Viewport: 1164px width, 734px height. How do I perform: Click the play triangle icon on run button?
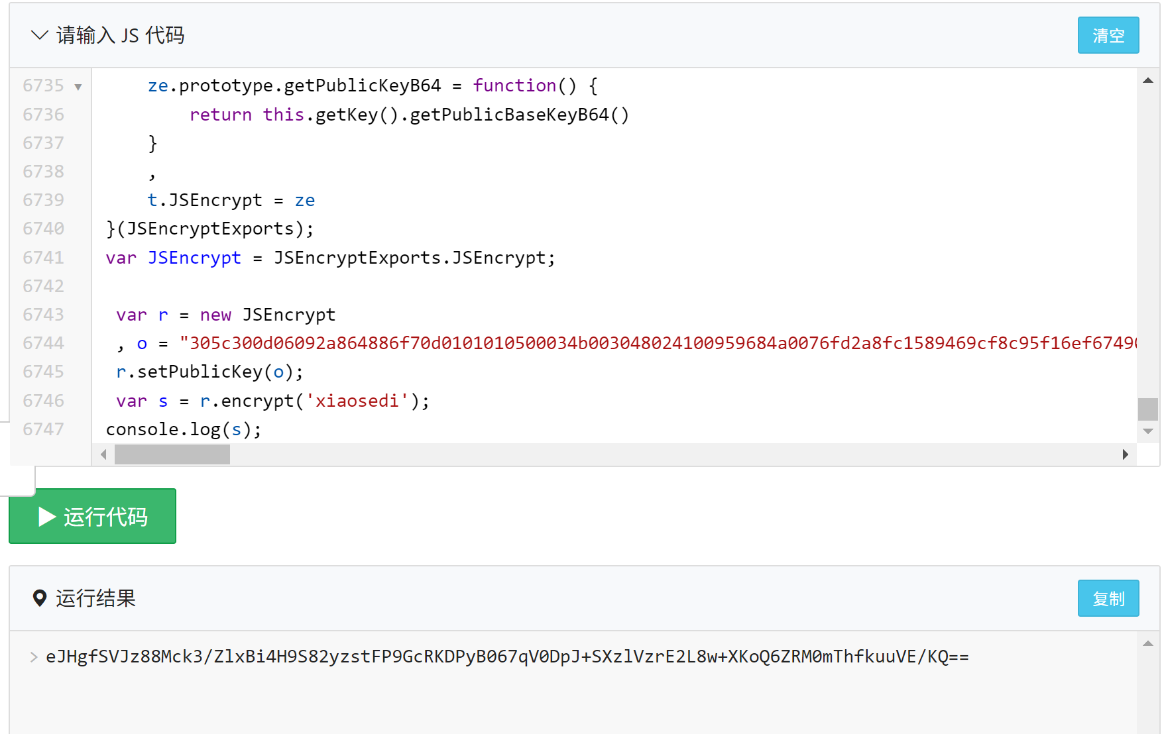coord(46,517)
